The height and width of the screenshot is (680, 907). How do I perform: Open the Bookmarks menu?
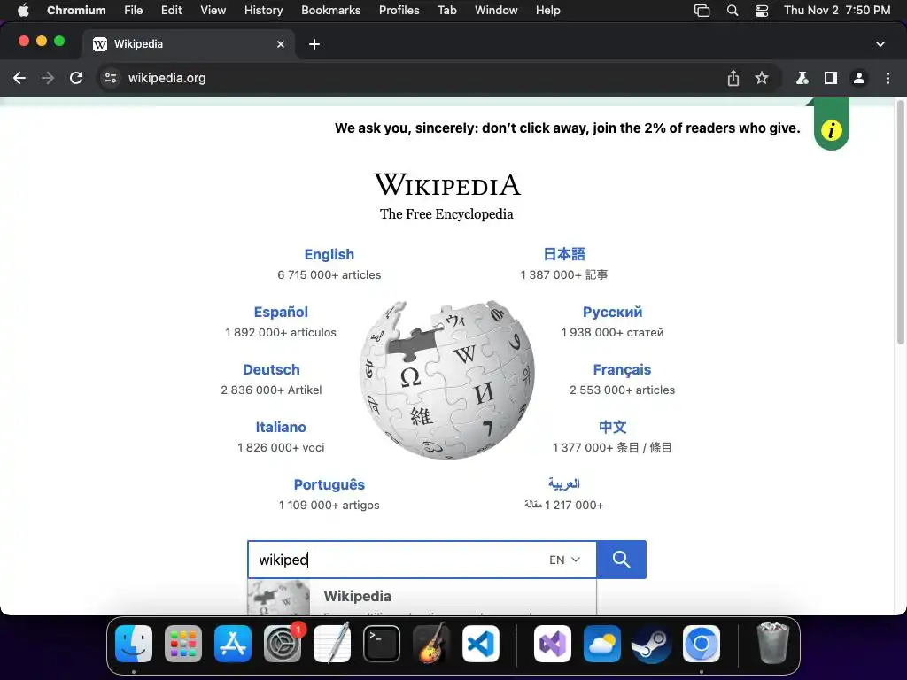[331, 11]
